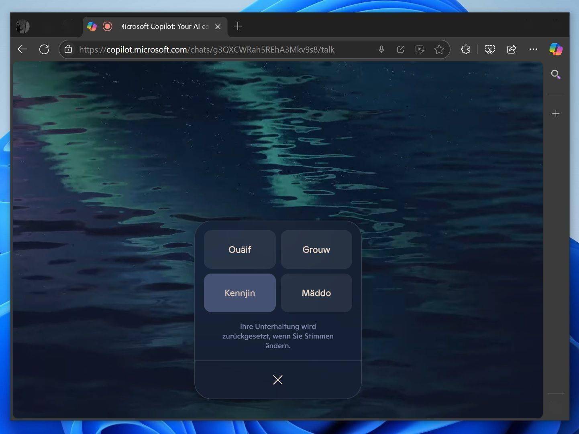
Task: Open sidebar search
Action: pos(556,74)
